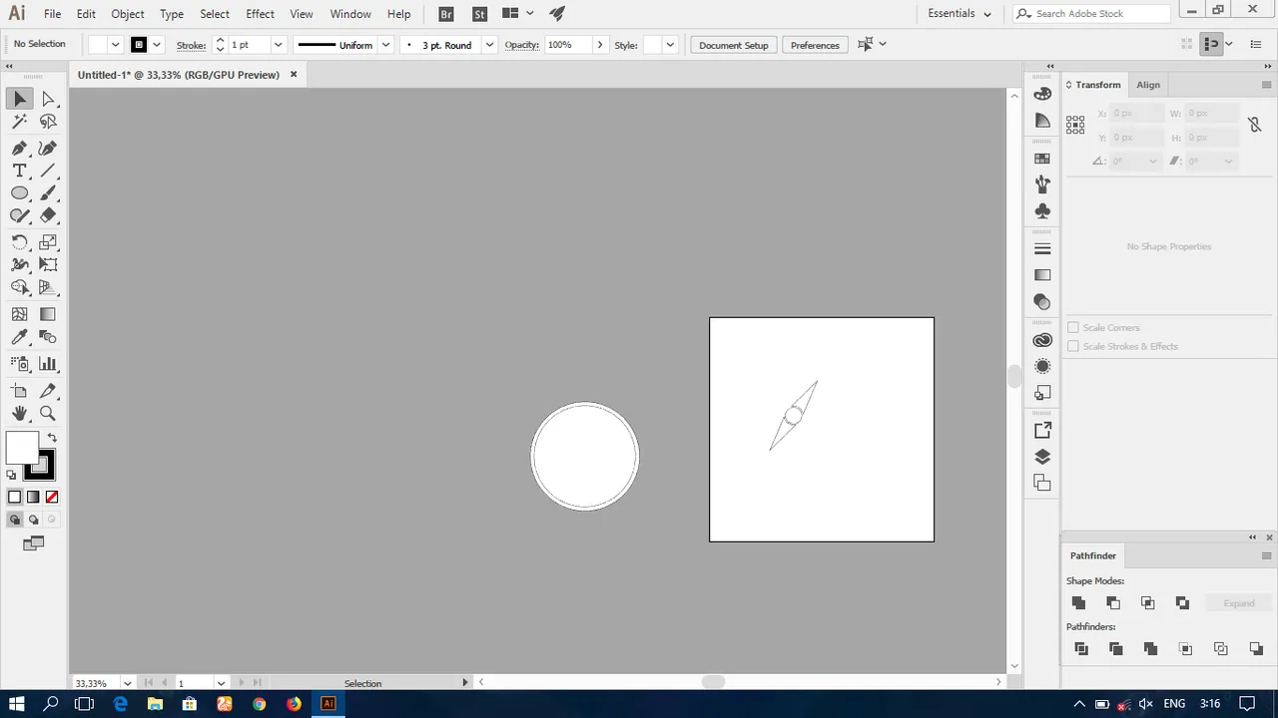Click the Unite shape mode in Pathfinder

pyautogui.click(x=1078, y=603)
